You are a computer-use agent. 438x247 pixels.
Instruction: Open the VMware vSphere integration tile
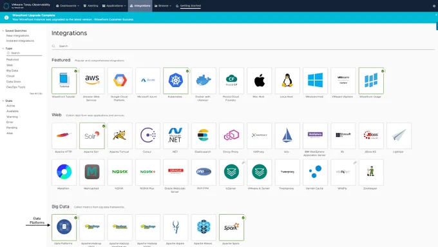pos(343,81)
